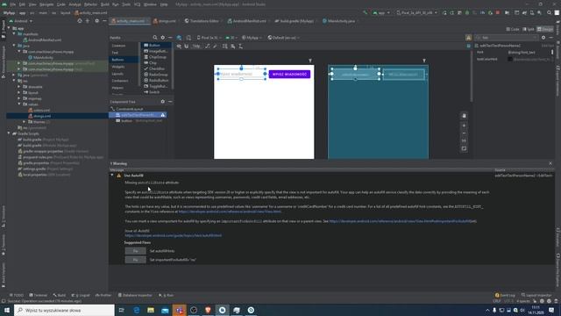Click the Select Design Surface icon
This screenshot has width=561, height=316.
179,38
